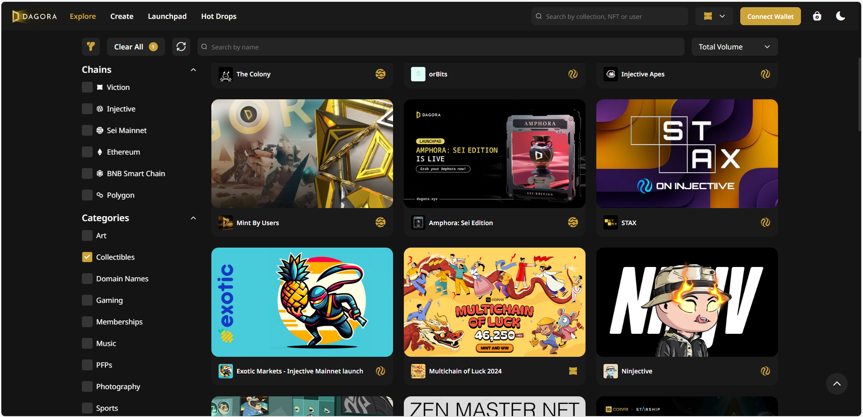Open the Injective Apes collection name

(x=643, y=74)
